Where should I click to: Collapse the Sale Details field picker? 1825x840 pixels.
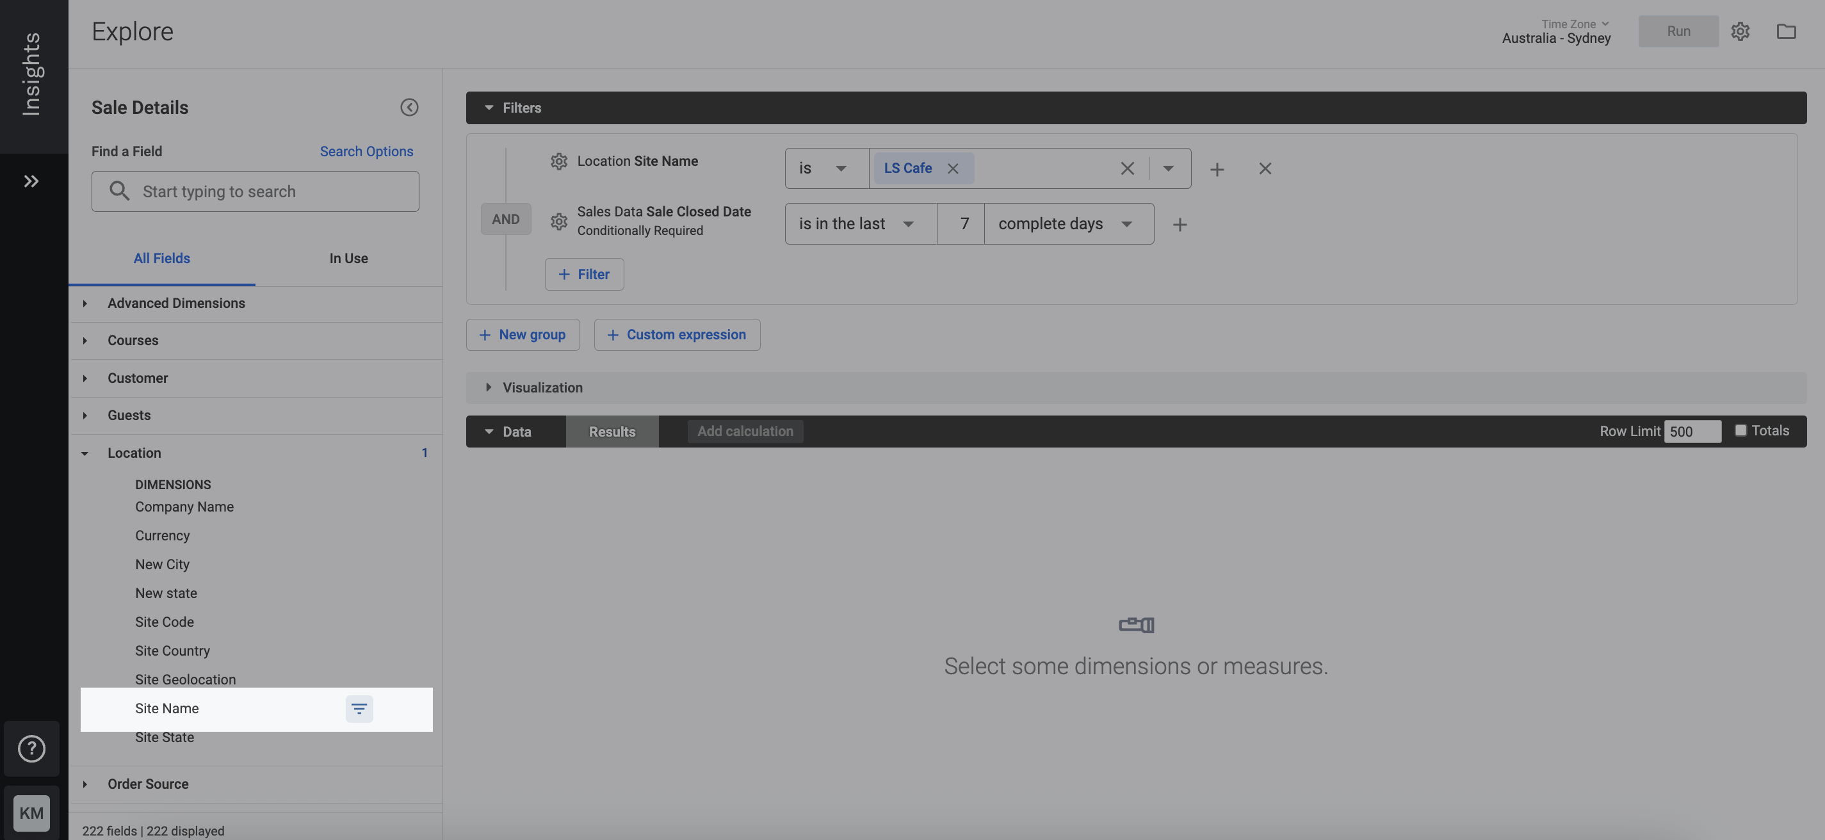[x=409, y=108]
